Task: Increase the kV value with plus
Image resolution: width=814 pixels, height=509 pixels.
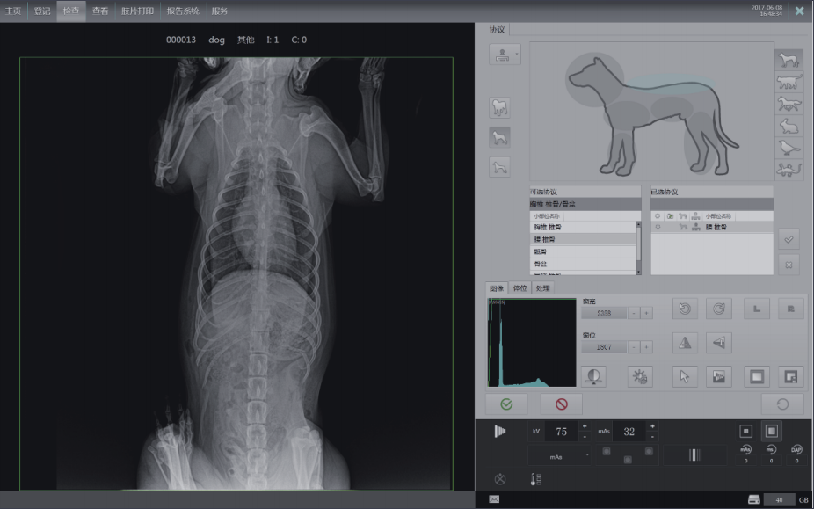Action: click(585, 425)
